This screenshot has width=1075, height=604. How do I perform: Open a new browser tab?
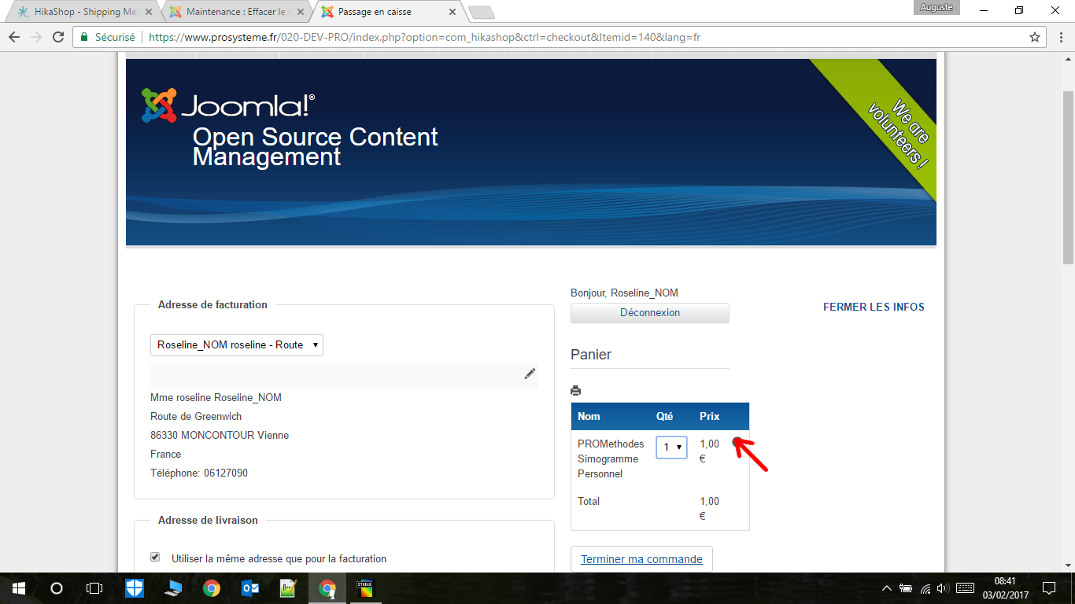pyautogui.click(x=481, y=12)
